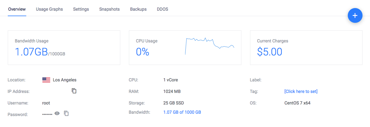Screen dimensions: 370x127
Task: Reveal password using the eye icon
Action: (x=57, y=113)
